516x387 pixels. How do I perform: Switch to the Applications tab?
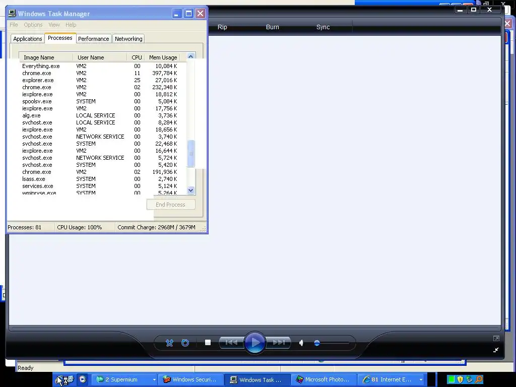(28, 39)
